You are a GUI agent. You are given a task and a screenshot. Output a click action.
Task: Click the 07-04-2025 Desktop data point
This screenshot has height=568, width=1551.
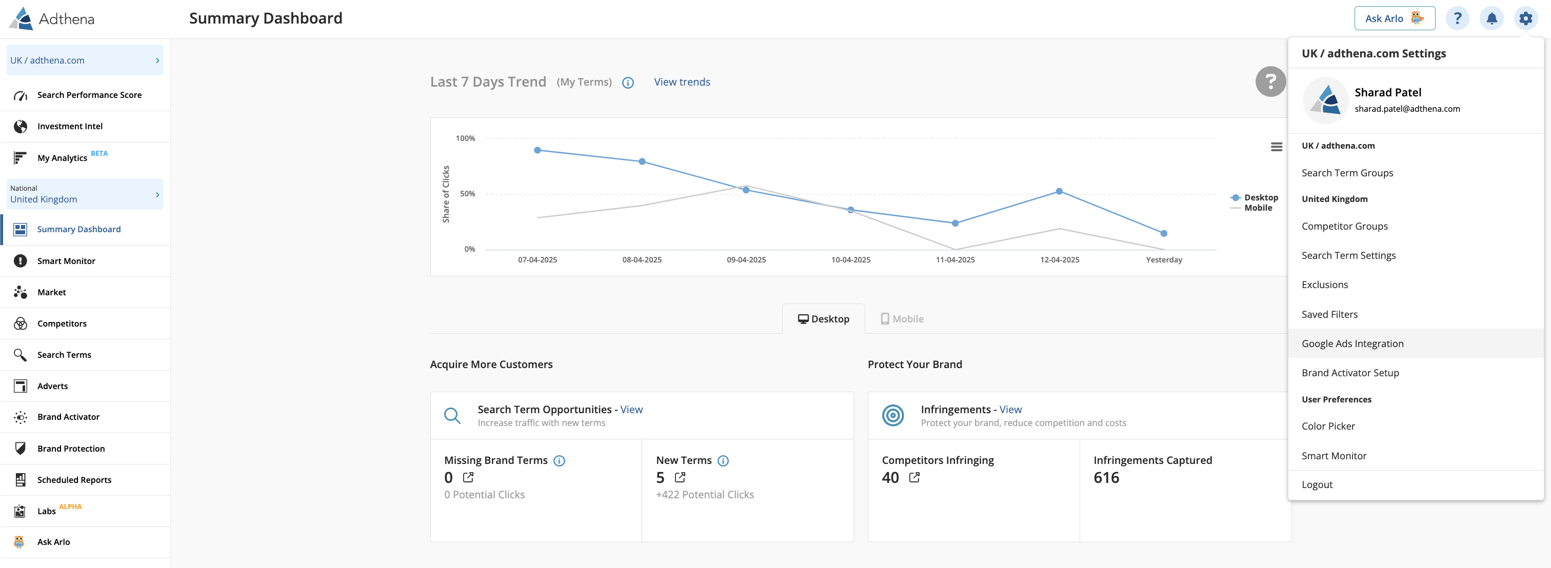[537, 150]
